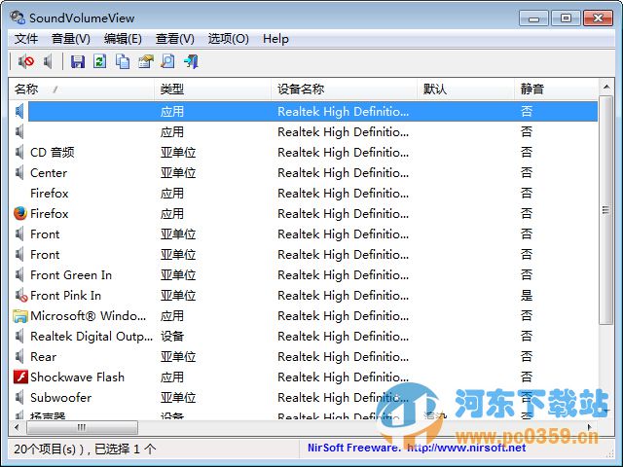Click the Unmute speaker toolbar icon
The width and height of the screenshot is (623, 467).
[x=48, y=61]
